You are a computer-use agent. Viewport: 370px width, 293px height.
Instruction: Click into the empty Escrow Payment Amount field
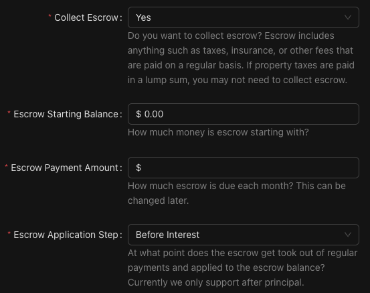(244, 168)
